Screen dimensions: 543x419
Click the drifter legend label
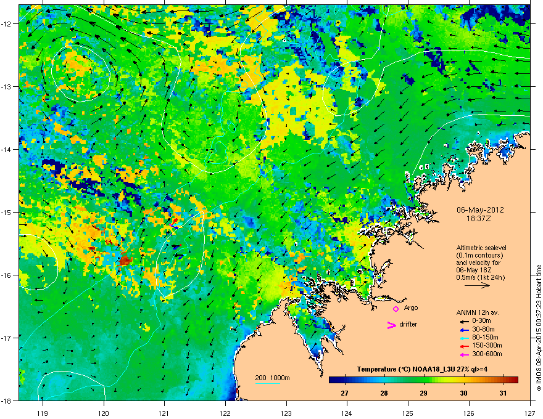click(x=408, y=324)
